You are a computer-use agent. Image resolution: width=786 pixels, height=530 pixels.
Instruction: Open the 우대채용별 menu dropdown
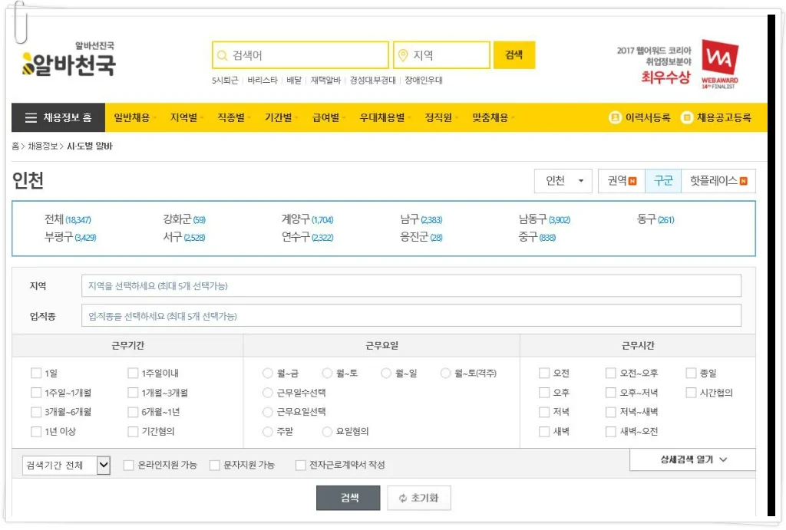pos(385,117)
